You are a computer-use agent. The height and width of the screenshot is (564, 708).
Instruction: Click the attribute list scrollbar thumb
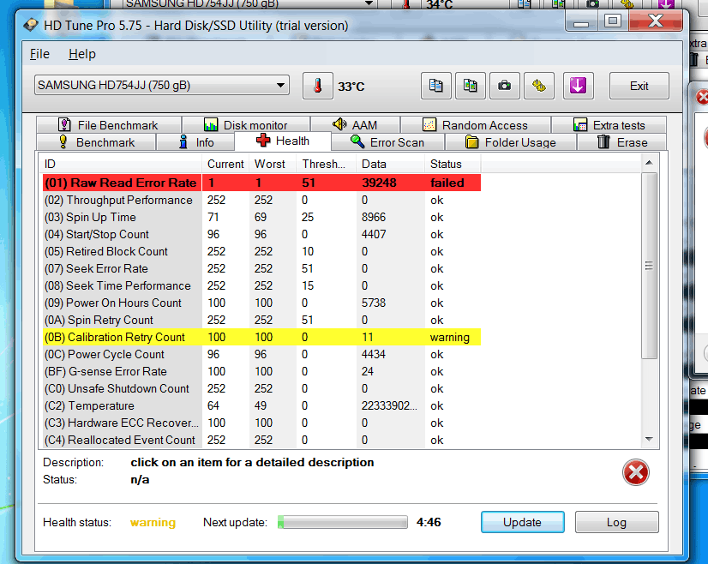(649, 266)
